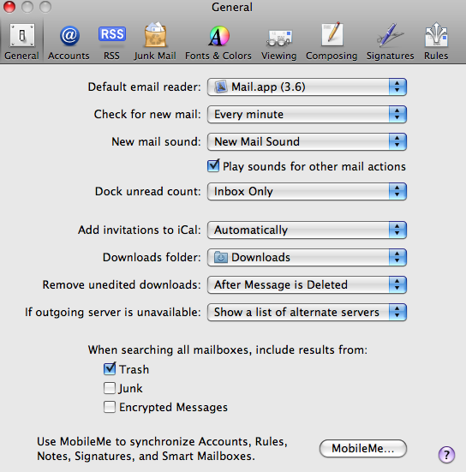Open Remove unedited downloads dropdown
The width and height of the screenshot is (466, 472).
(x=307, y=284)
